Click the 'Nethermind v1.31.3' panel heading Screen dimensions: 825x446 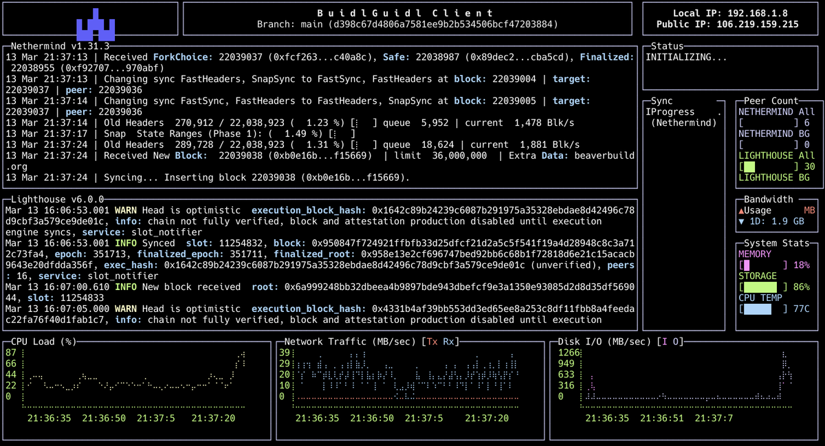click(60, 46)
